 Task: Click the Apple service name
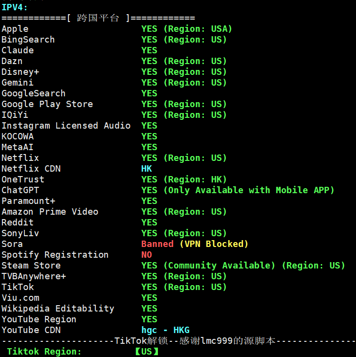[x=15, y=29]
